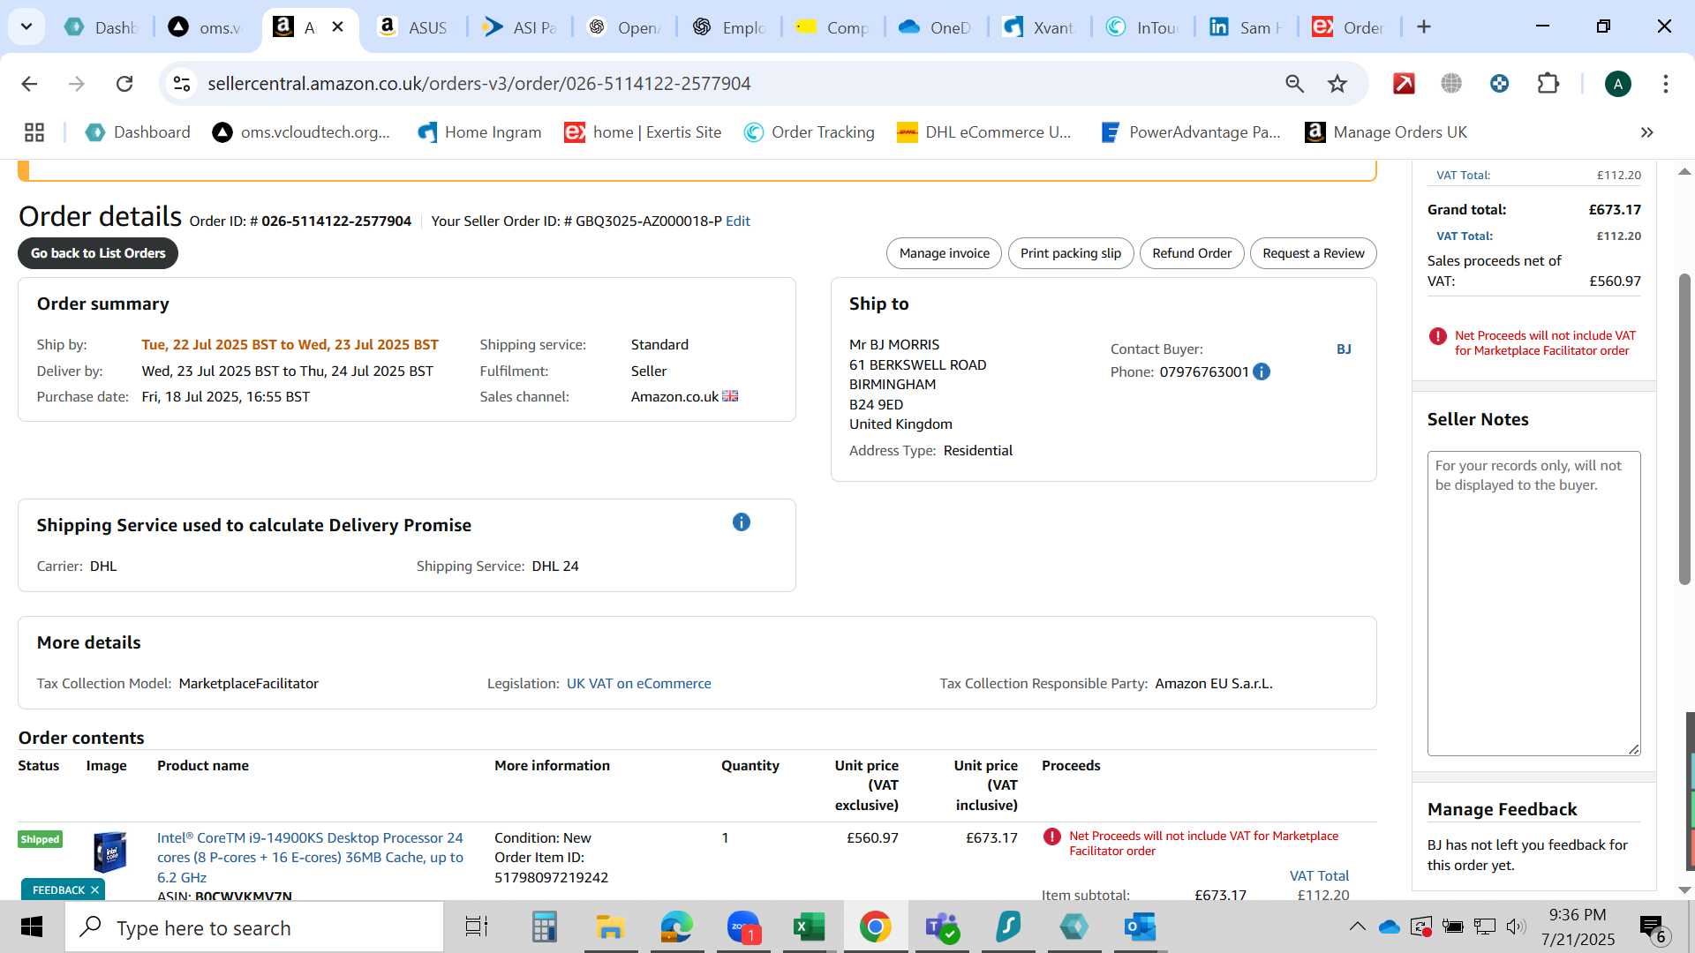Viewport: 1695px width, 953px height.
Task: Close the FEEDBACK tab
Action: coord(94,890)
